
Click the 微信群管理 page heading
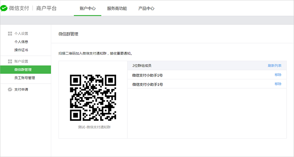68,34
